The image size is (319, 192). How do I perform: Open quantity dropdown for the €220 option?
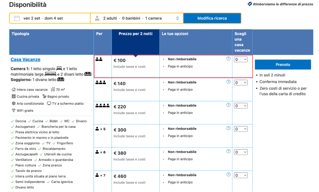click(x=240, y=106)
